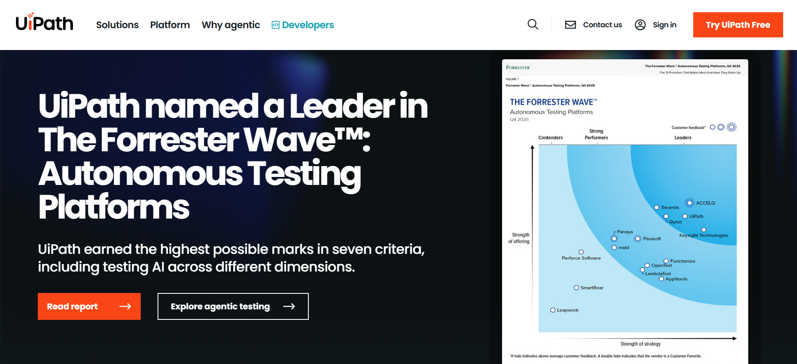Click the Applitools label on the chart
This screenshot has width=797, height=364.
676,279
